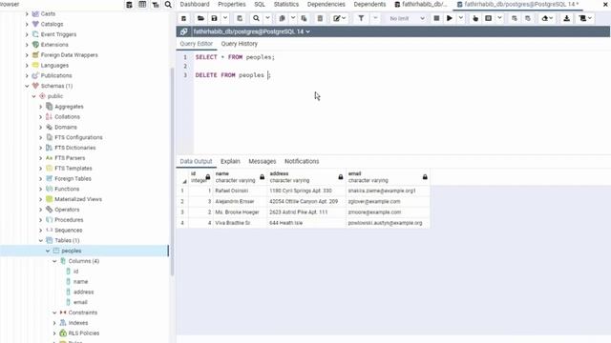Select the address column tree item
Screen dimensions: 611x343
83,293
